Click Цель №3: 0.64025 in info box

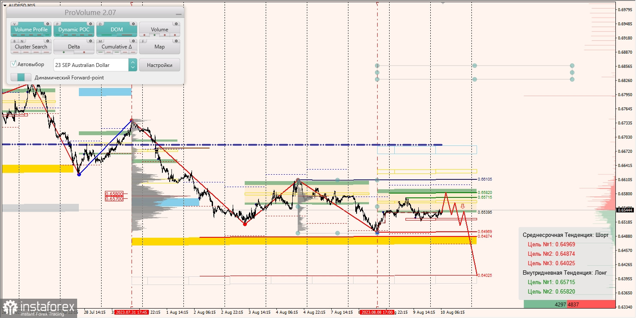click(551, 263)
